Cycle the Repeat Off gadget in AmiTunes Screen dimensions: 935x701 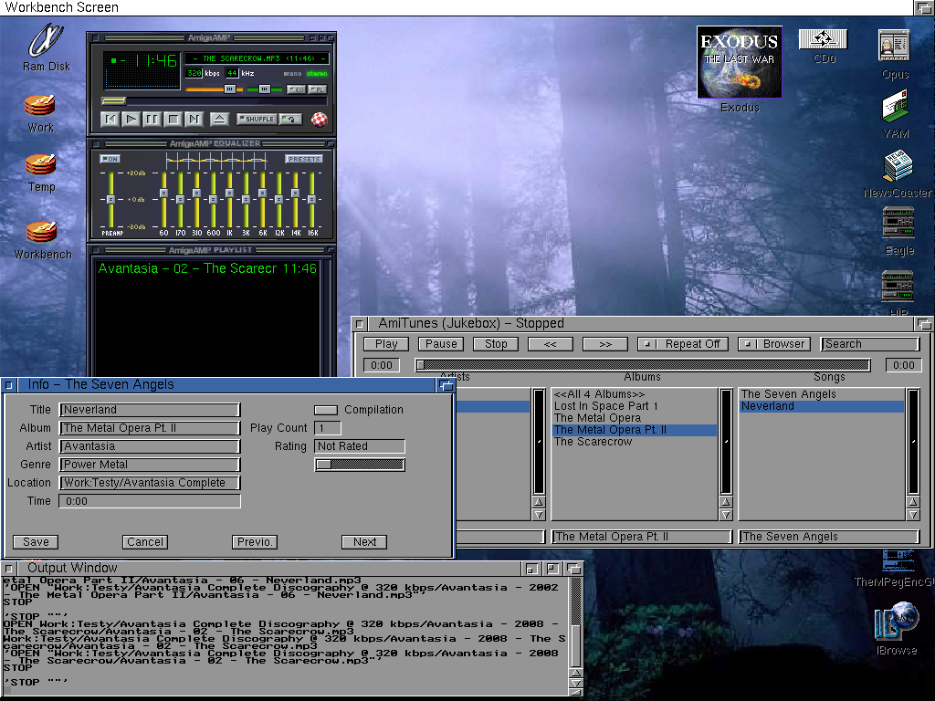682,344
